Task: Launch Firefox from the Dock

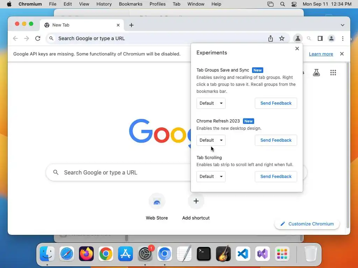Action: (86, 254)
